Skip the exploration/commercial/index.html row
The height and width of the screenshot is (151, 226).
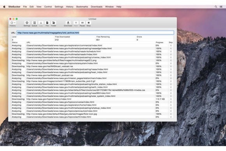tap(171, 46)
